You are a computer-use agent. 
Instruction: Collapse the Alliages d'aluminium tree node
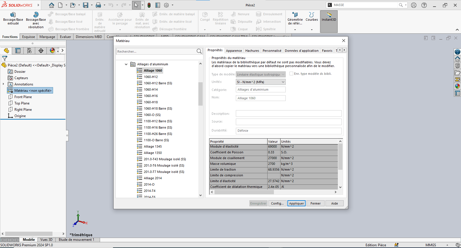pyautogui.click(x=126, y=64)
